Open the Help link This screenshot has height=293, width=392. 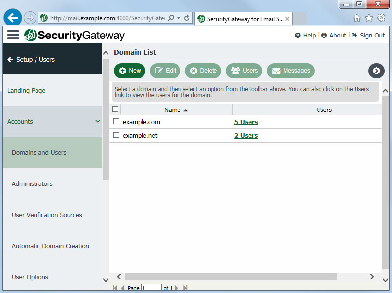click(306, 36)
